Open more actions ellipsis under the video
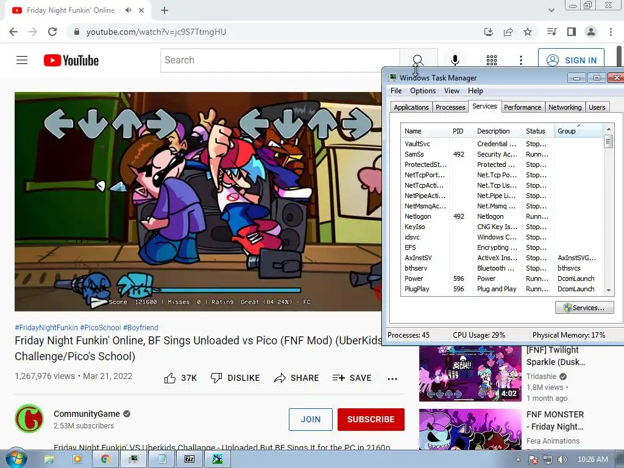This screenshot has height=468, width=624. click(392, 378)
